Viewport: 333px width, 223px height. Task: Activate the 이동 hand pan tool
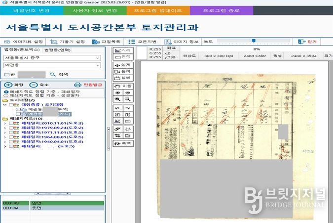(x=123, y=86)
